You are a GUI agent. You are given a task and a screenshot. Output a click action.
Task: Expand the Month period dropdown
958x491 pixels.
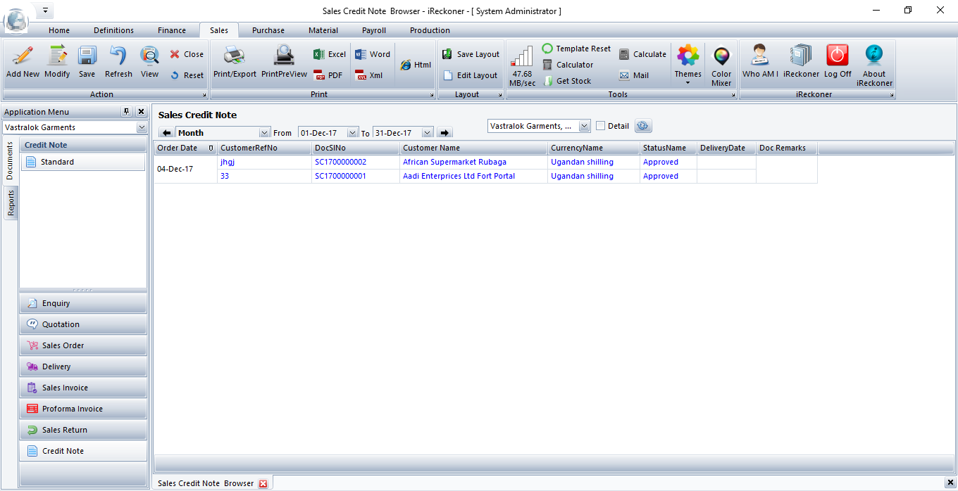[265, 133]
